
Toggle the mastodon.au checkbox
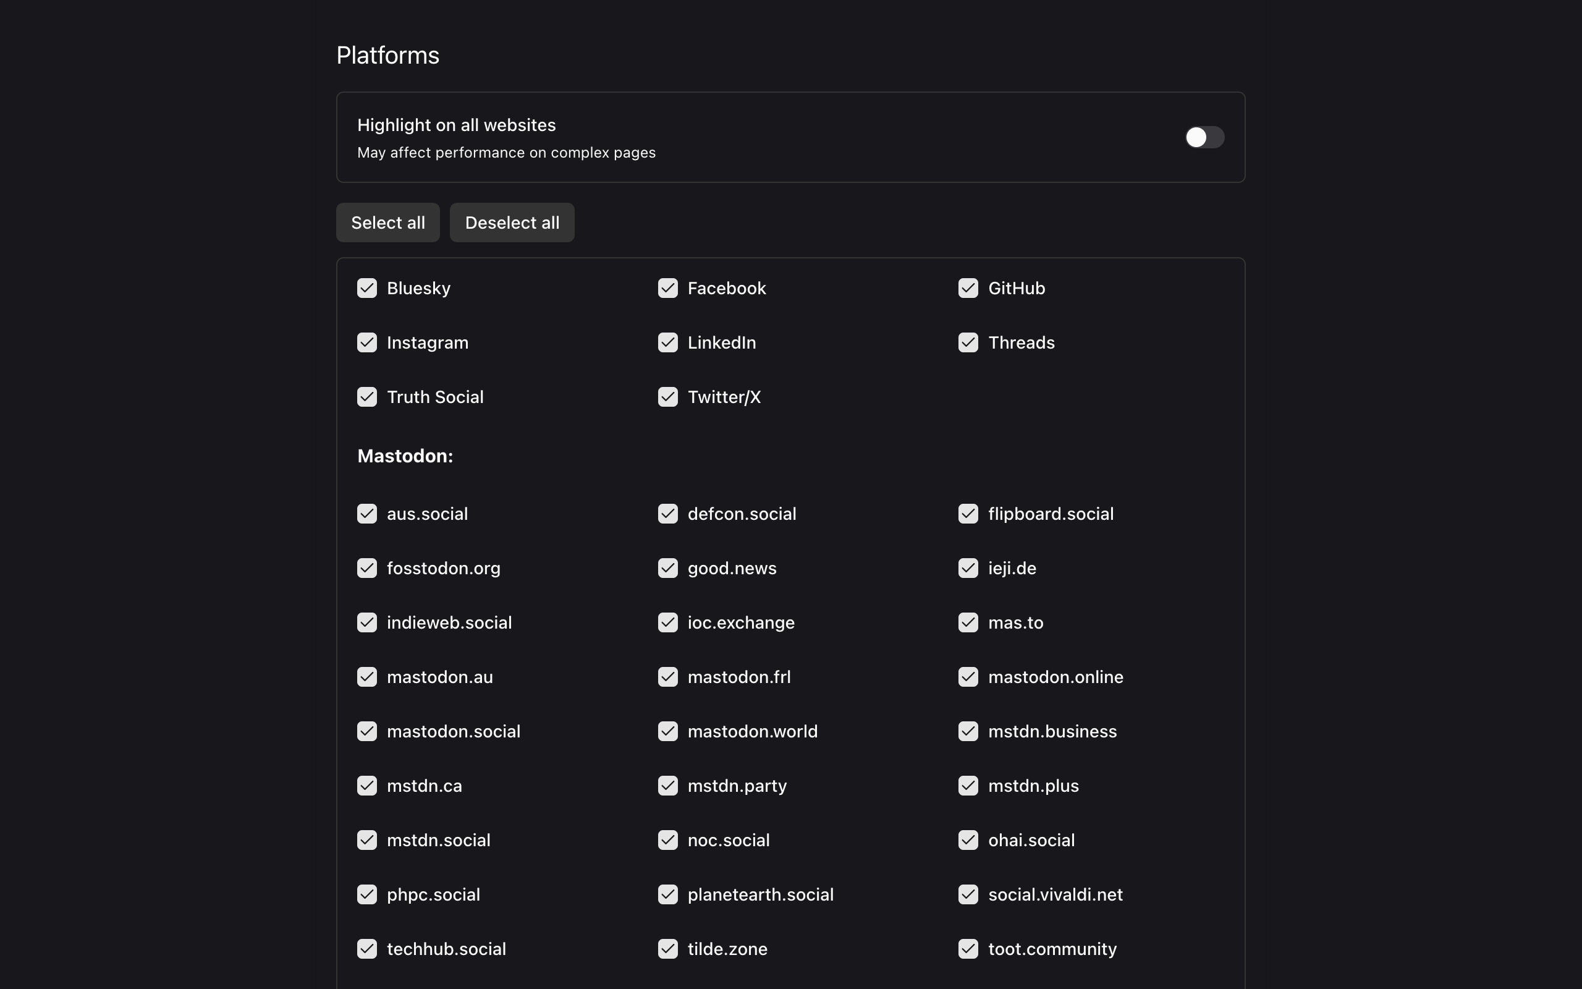[x=366, y=676]
